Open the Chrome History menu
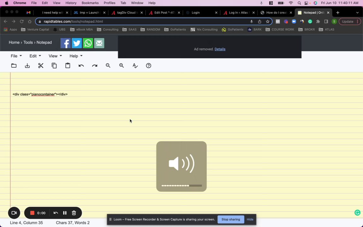363x227 pixels. coord(71,3)
